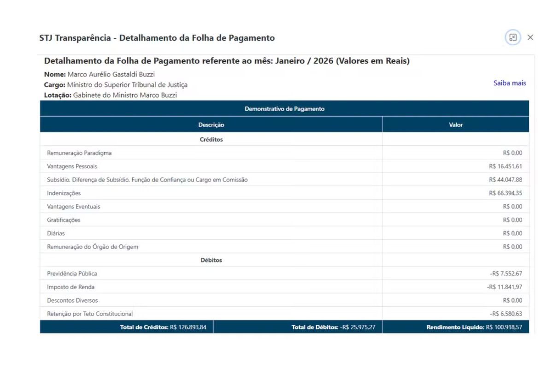Select the Gratificações row label
The height and width of the screenshot is (369, 553).
64,220
